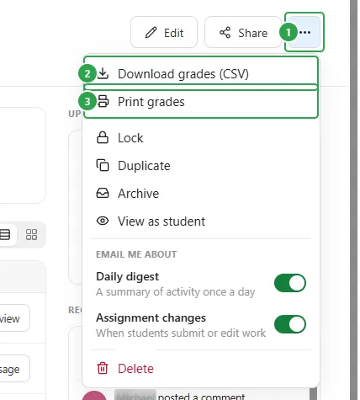This screenshot has height=400, width=360.
Task: Select Print grades menu entry
Action: point(201,101)
